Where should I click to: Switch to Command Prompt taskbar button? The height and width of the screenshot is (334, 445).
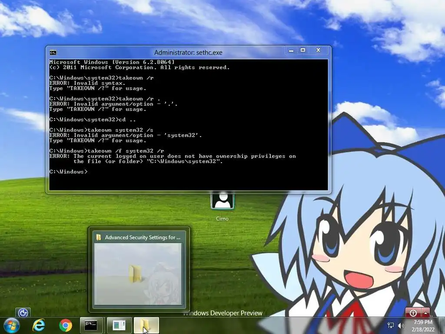[x=91, y=325]
